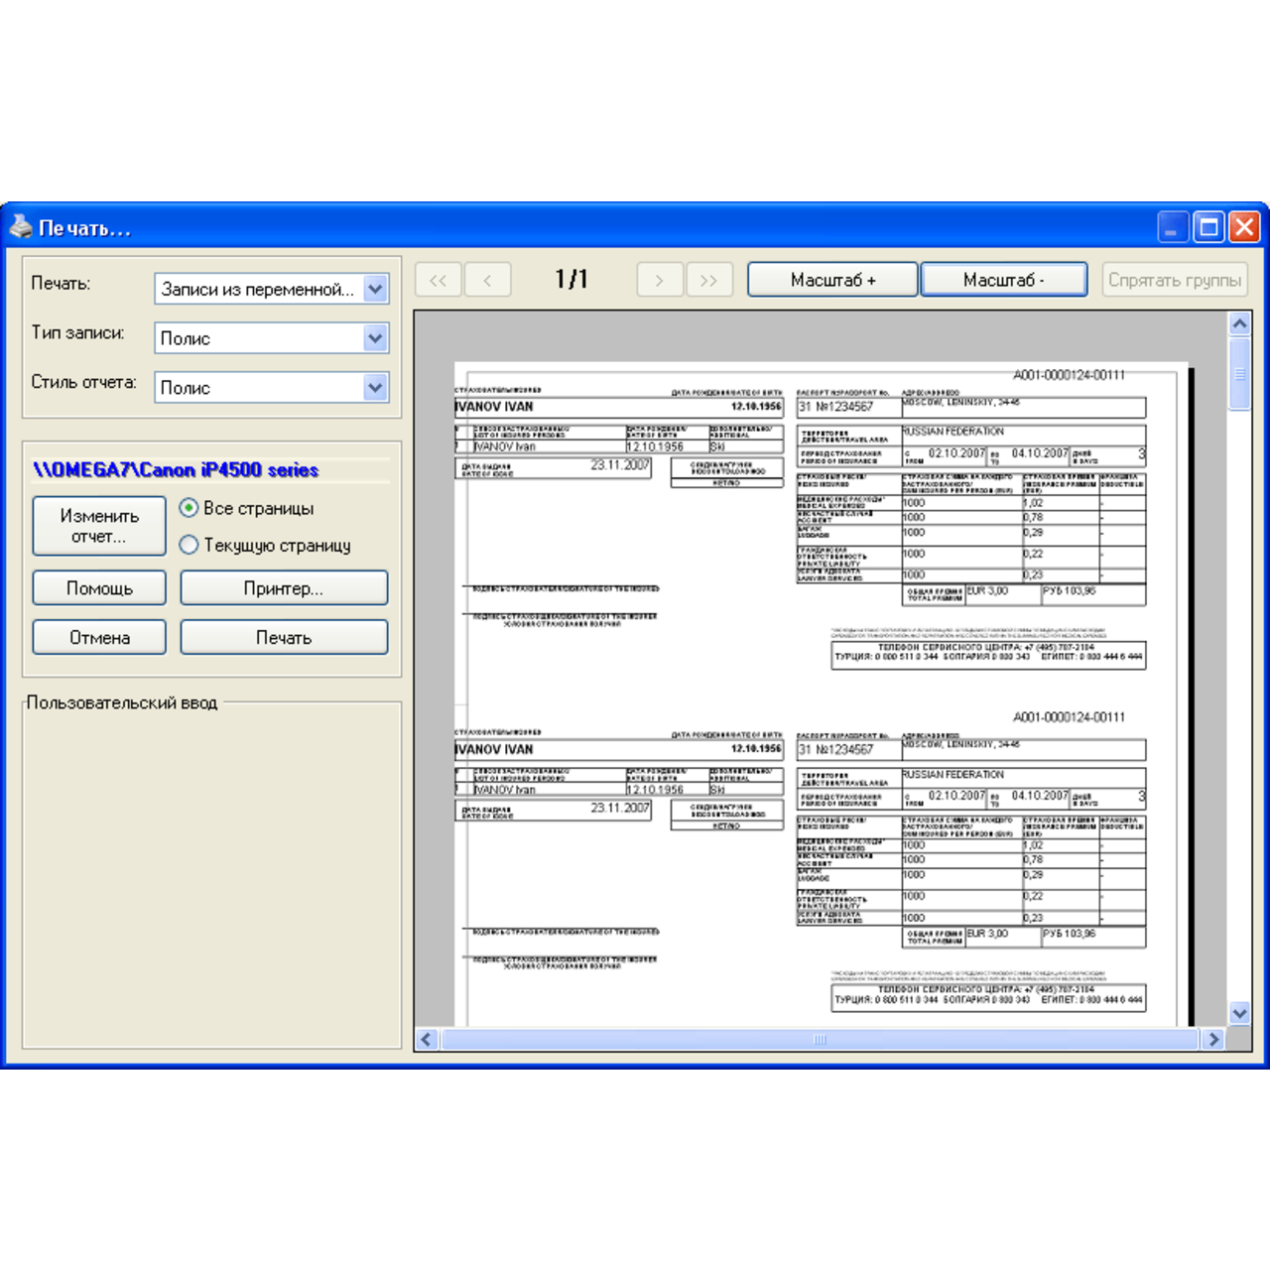Click «Изменить отчет...» to edit the report
This screenshot has width=1270, height=1270.
(98, 525)
